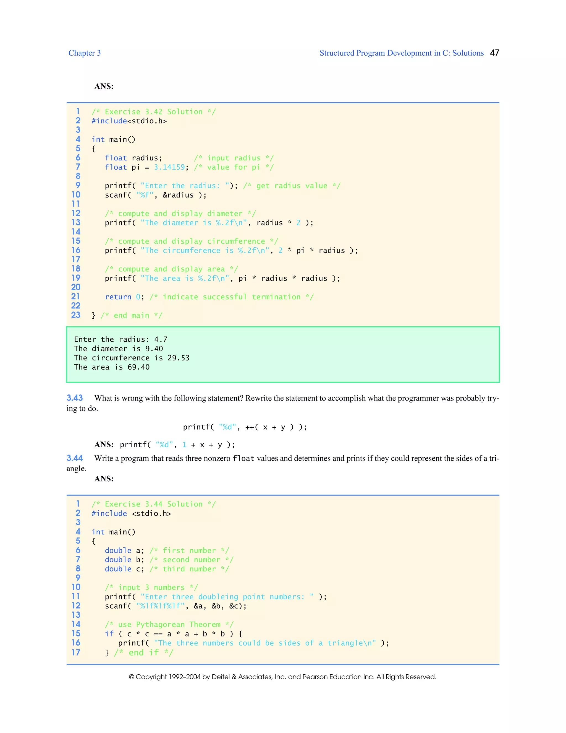Click the answer 'printf( "%d", 1 + x + y );'
The image size is (566, 733).
click(177, 445)
